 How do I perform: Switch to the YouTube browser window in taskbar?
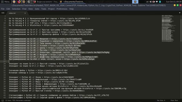(46, 2)
